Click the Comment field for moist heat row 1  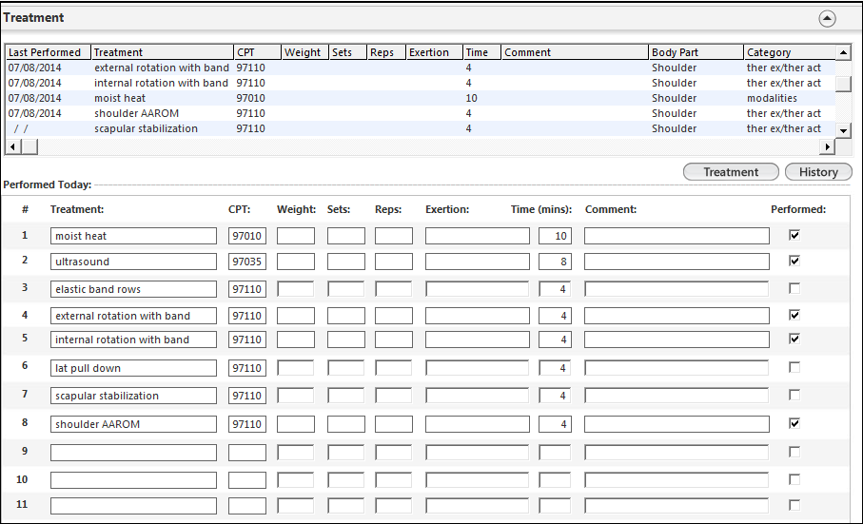pos(677,236)
